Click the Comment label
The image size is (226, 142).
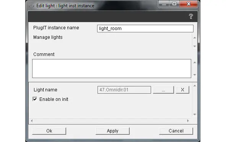44,54
